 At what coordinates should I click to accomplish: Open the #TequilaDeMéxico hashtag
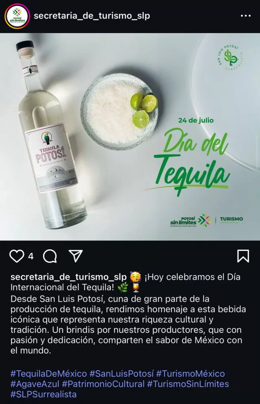[49, 374]
